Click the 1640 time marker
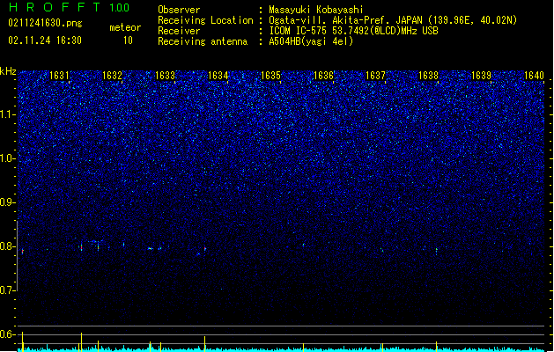Image resolution: width=554 pixels, height=352 pixels. pyautogui.click(x=535, y=76)
